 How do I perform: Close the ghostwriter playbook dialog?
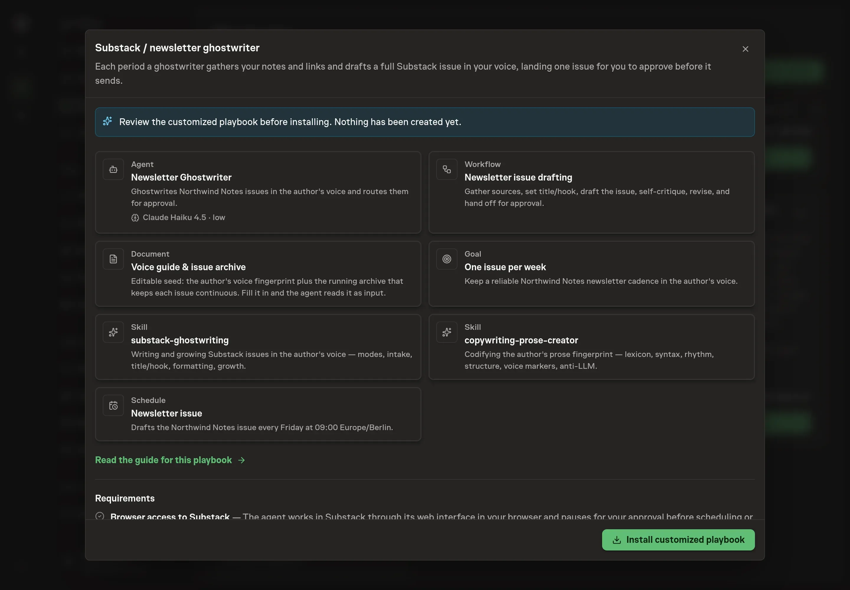click(x=745, y=49)
